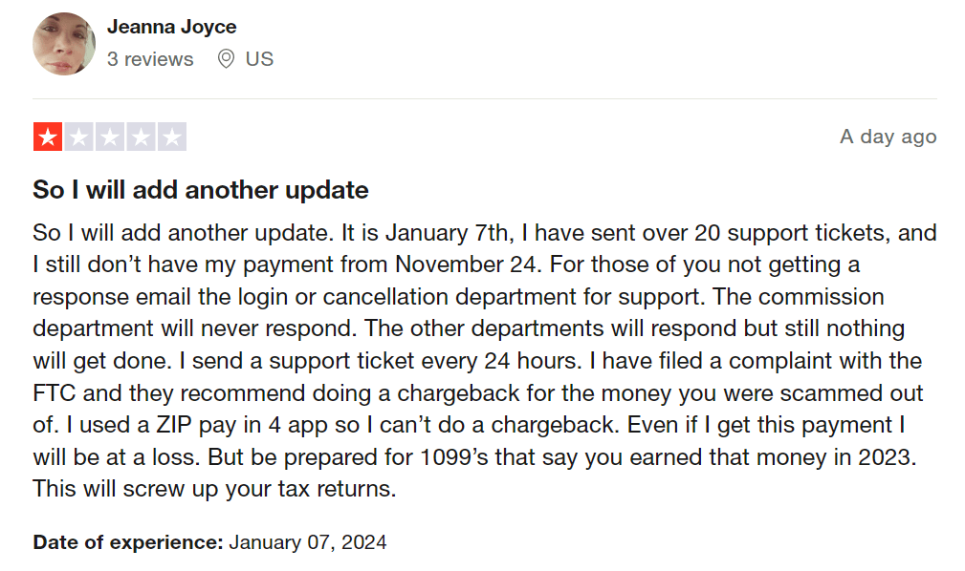The width and height of the screenshot is (965, 571).
Task: Click the first red rating star
Action: (x=48, y=137)
